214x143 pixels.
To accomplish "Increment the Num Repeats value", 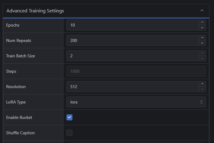I will pos(202,38).
